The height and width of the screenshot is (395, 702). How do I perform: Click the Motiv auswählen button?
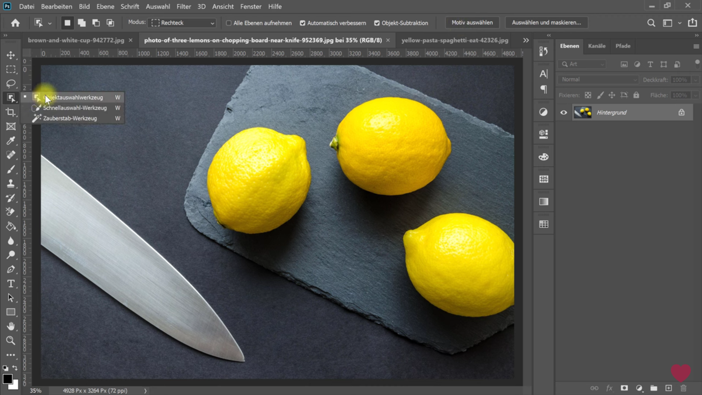coord(472,22)
